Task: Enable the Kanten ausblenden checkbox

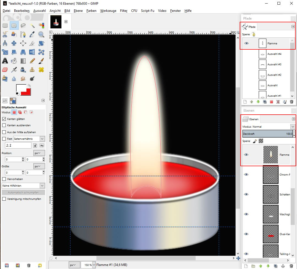Action: (4, 125)
